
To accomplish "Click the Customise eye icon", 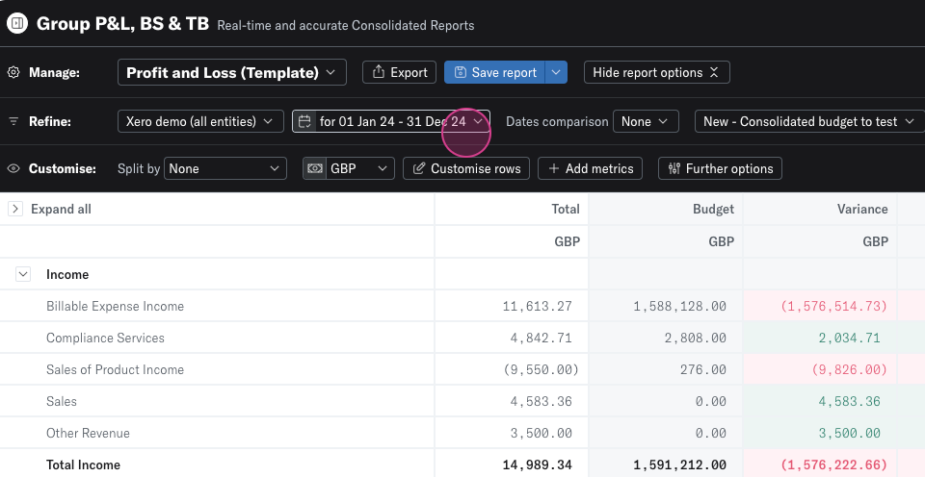I will [13, 169].
